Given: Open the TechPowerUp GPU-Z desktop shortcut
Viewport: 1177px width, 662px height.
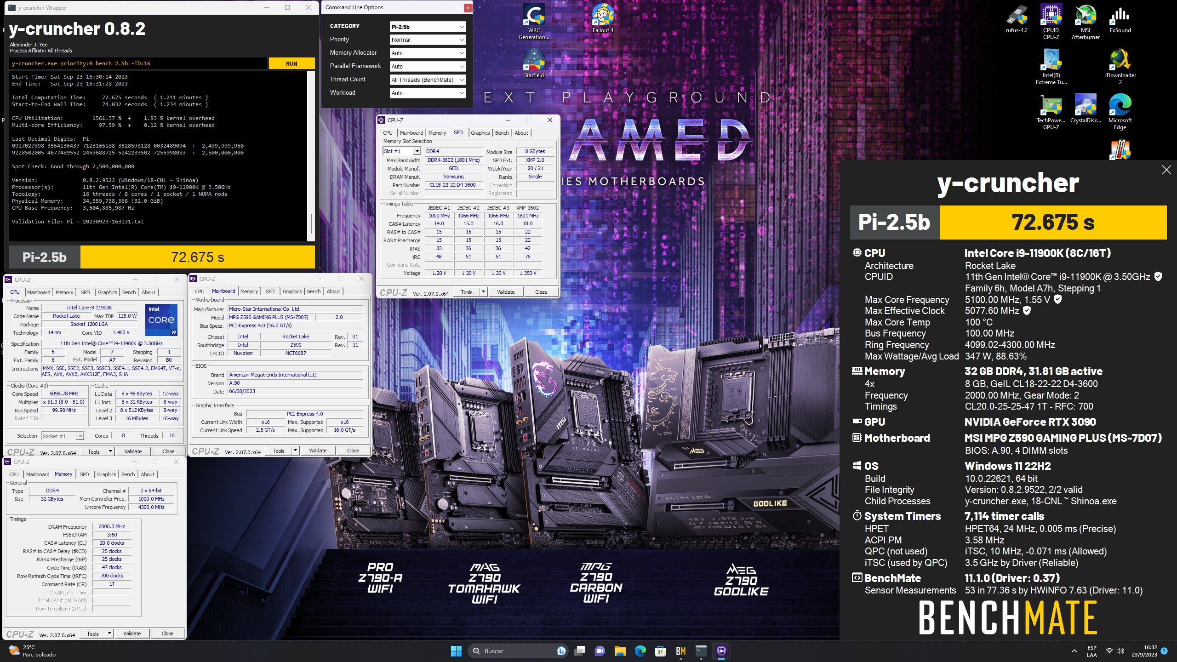Looking at the screenshot, I should click(1051, 112).
